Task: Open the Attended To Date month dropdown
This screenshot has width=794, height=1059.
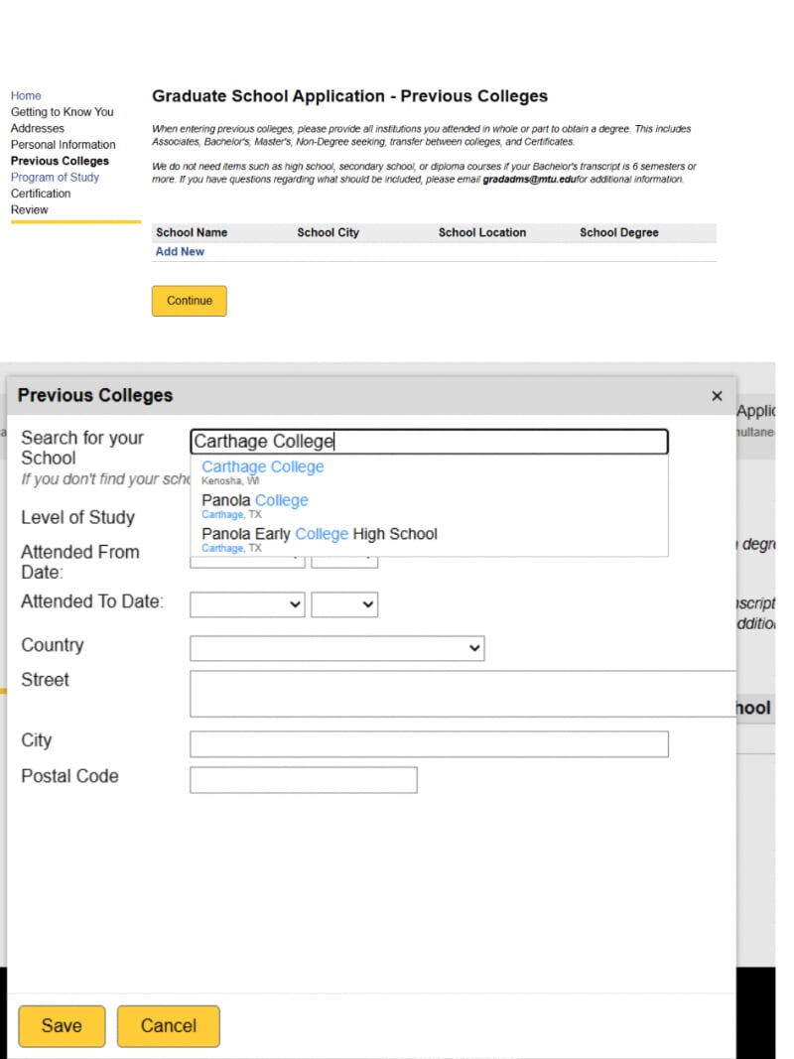Action: coord(246,604)
